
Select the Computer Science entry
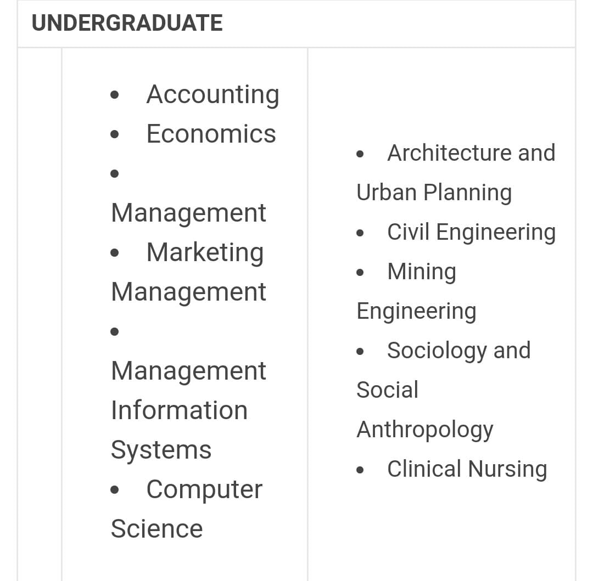pyautogui.click(x=187, y=509)
